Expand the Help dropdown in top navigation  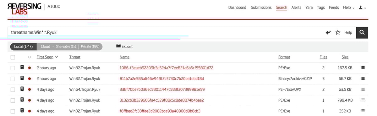tap(349, 8)
